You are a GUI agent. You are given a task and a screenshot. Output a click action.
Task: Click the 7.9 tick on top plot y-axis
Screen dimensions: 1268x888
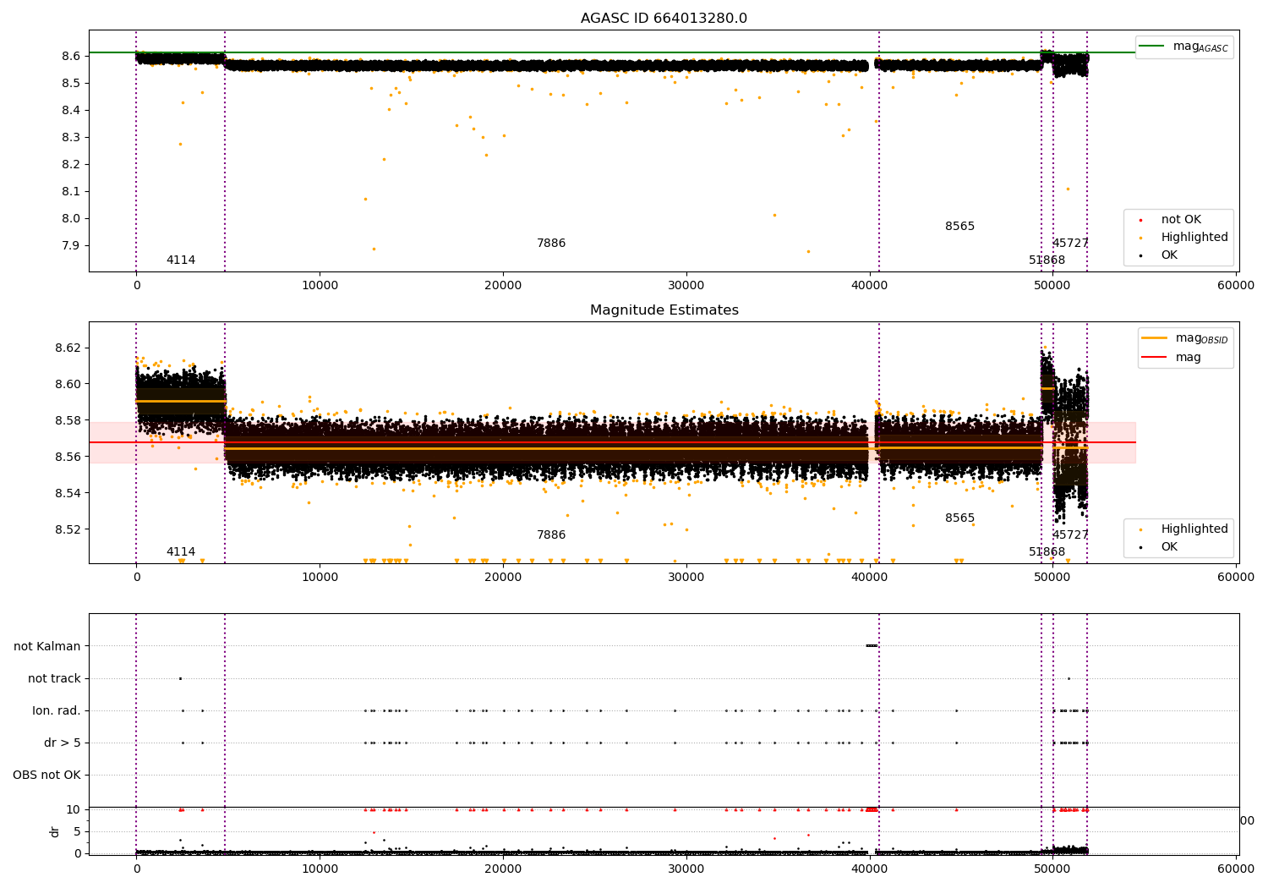coord(70,245)
